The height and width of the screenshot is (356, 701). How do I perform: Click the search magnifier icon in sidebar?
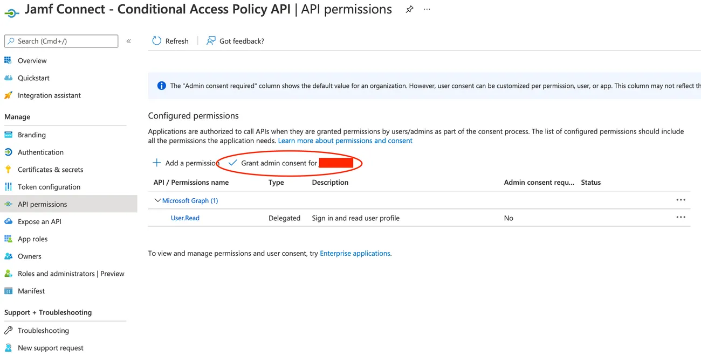(x=11, y=41)
